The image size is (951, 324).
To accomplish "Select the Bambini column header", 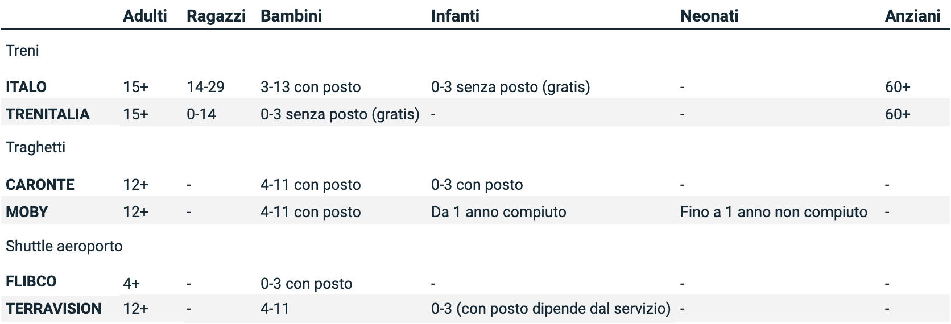I will (x=291, y=16).
